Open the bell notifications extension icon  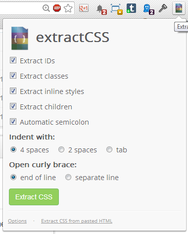(101, 9)
